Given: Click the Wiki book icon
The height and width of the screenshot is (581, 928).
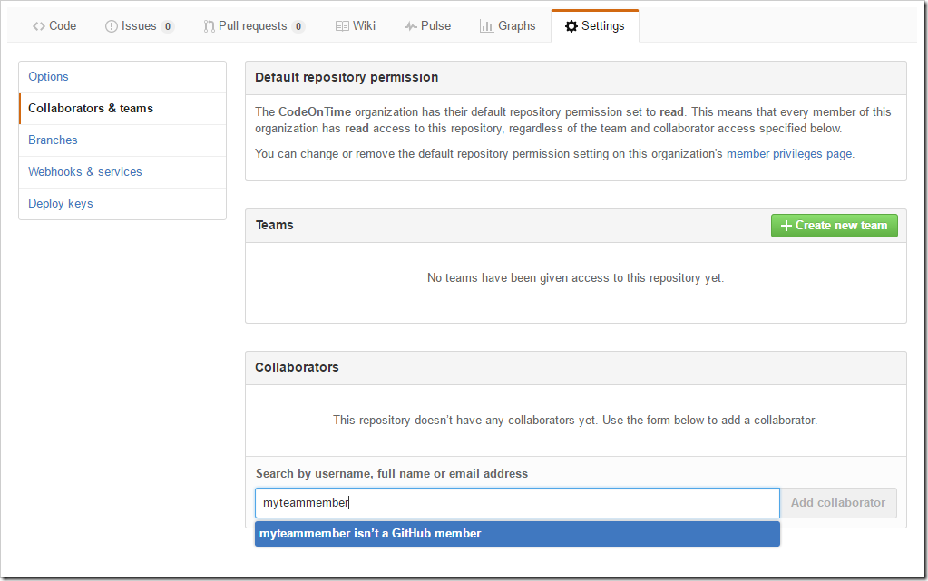Looking at the screenshot, I should point(342,26).
